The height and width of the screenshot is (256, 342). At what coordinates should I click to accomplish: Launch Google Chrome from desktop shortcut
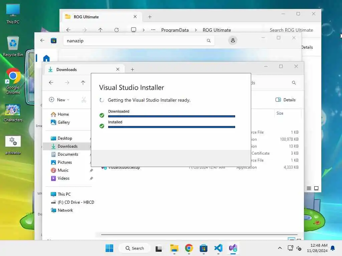pos(13,81)
